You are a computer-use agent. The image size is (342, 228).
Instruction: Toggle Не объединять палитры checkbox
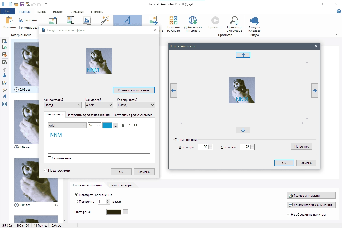(x=289, y=215)
